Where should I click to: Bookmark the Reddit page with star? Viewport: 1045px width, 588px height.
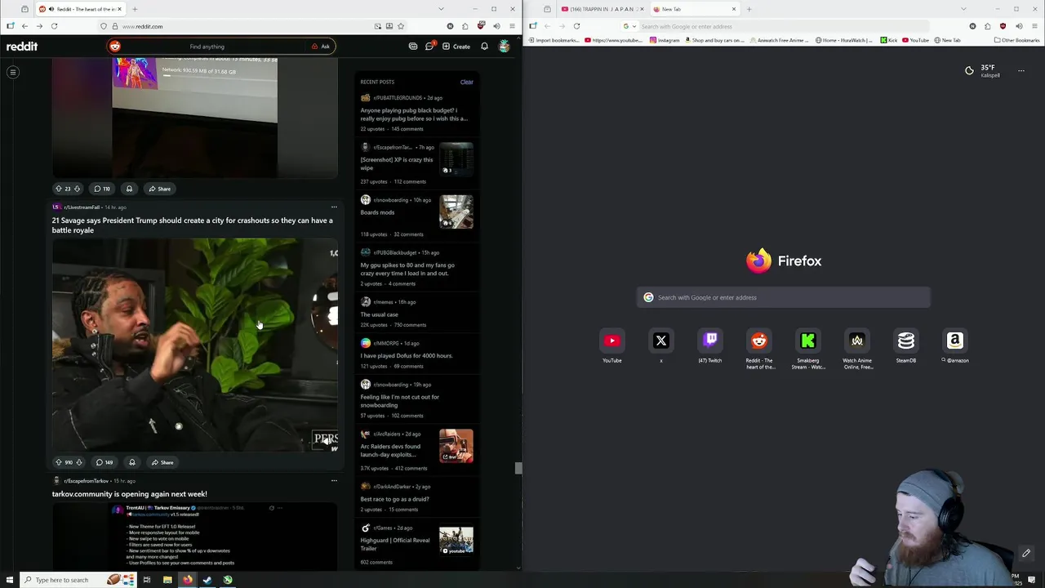coord(401,26)
